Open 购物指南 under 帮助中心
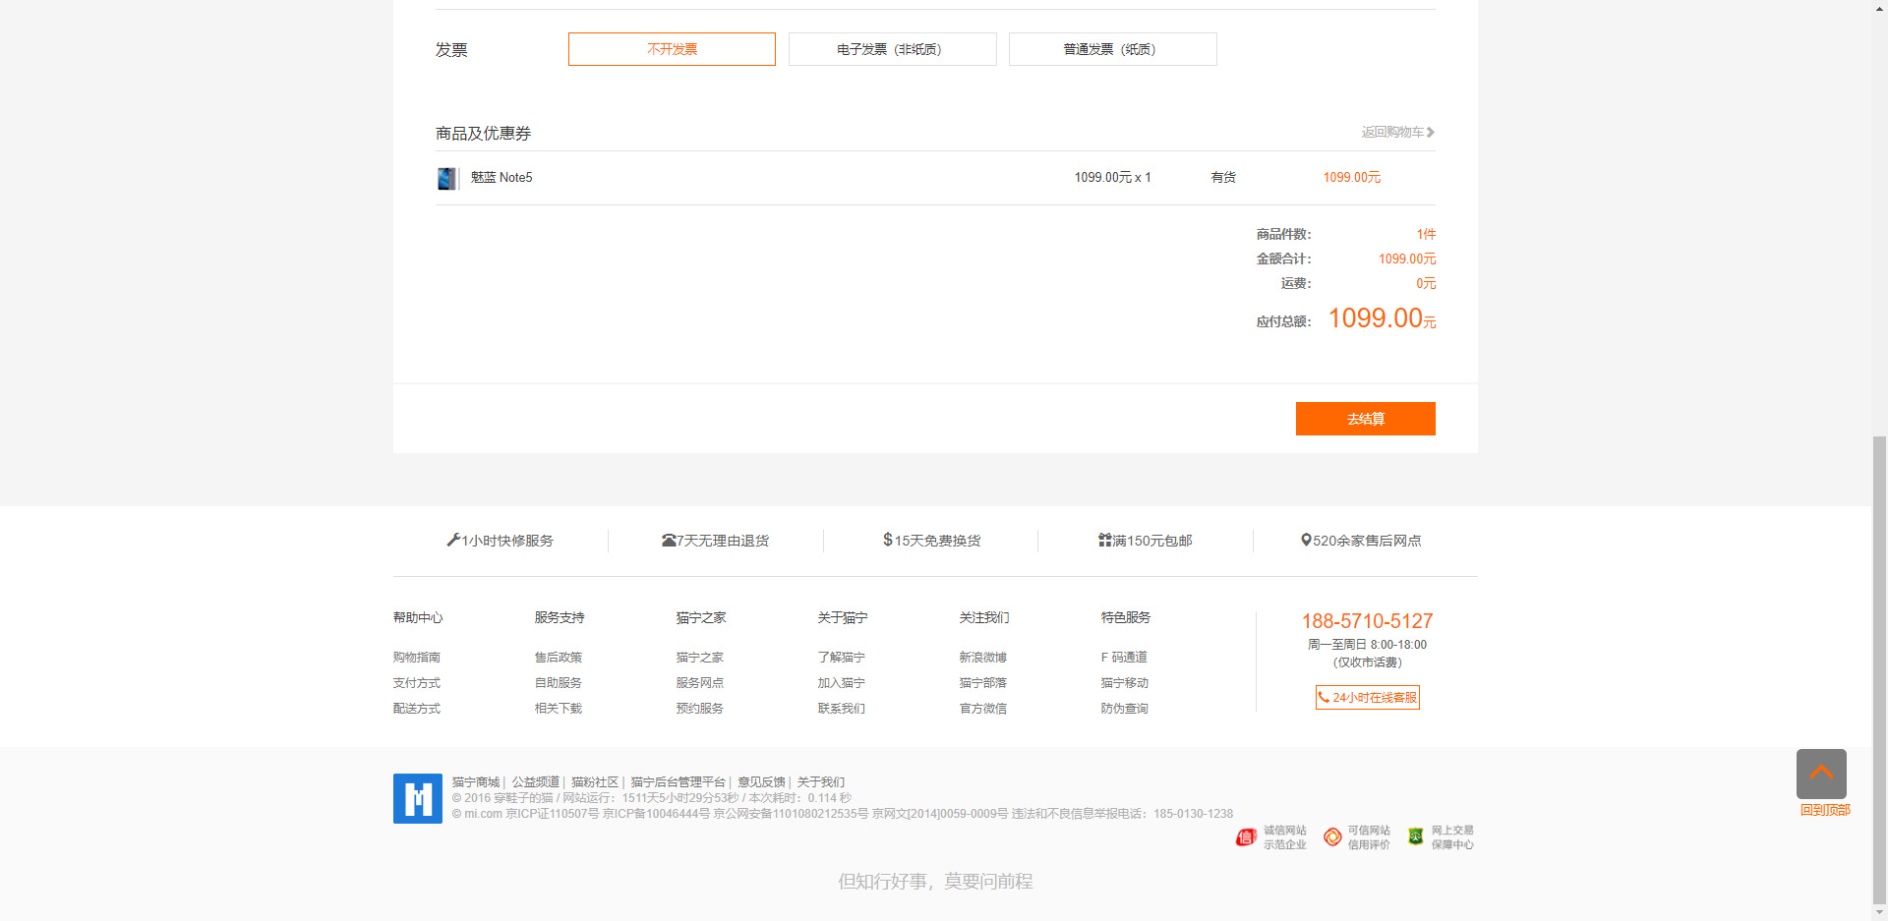This screenshot has height=921, width=1888. 417,658
